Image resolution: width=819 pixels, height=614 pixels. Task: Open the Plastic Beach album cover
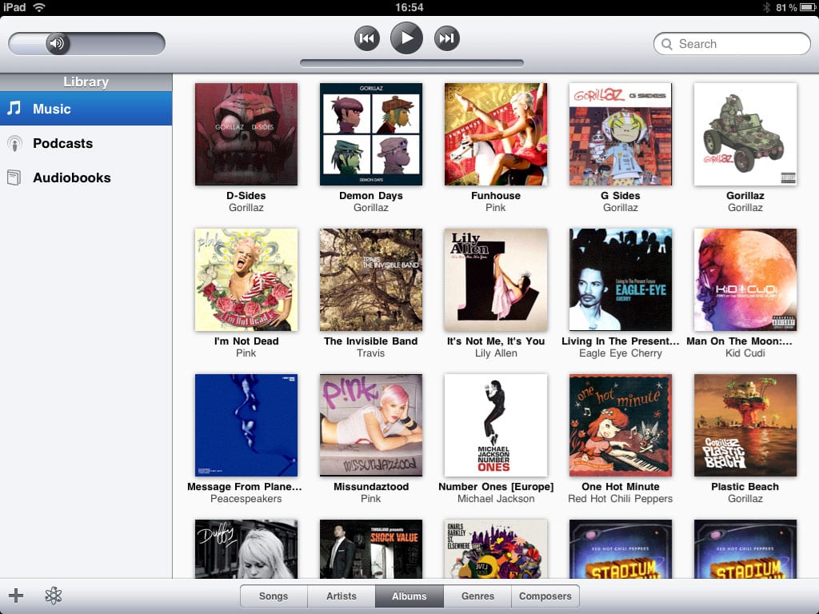coord(745,425)
